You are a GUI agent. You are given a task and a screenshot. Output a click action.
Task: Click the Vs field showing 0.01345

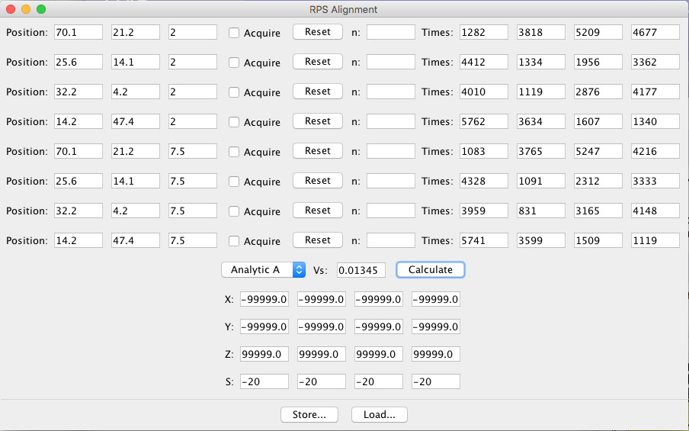pos(361,270)
